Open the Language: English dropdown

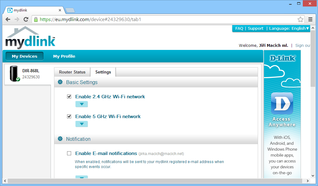(289, 29)
